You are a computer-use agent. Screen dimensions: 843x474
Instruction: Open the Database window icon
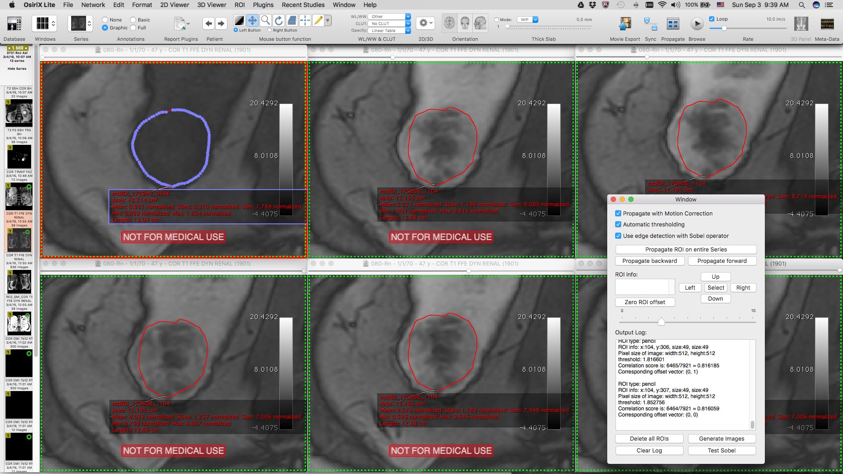pyautogui.click(x=14, y=23)
